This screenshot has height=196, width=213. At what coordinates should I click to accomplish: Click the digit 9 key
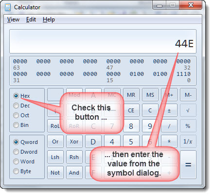tap(150, 126)
